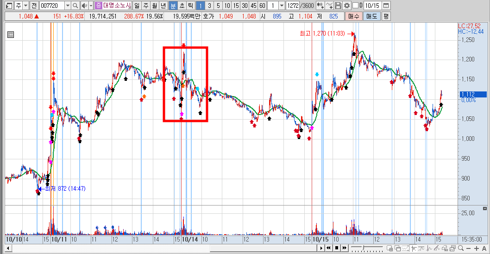Click the data grid icon on chart
Screen dimensions: 490x254
tap(11, 35)
